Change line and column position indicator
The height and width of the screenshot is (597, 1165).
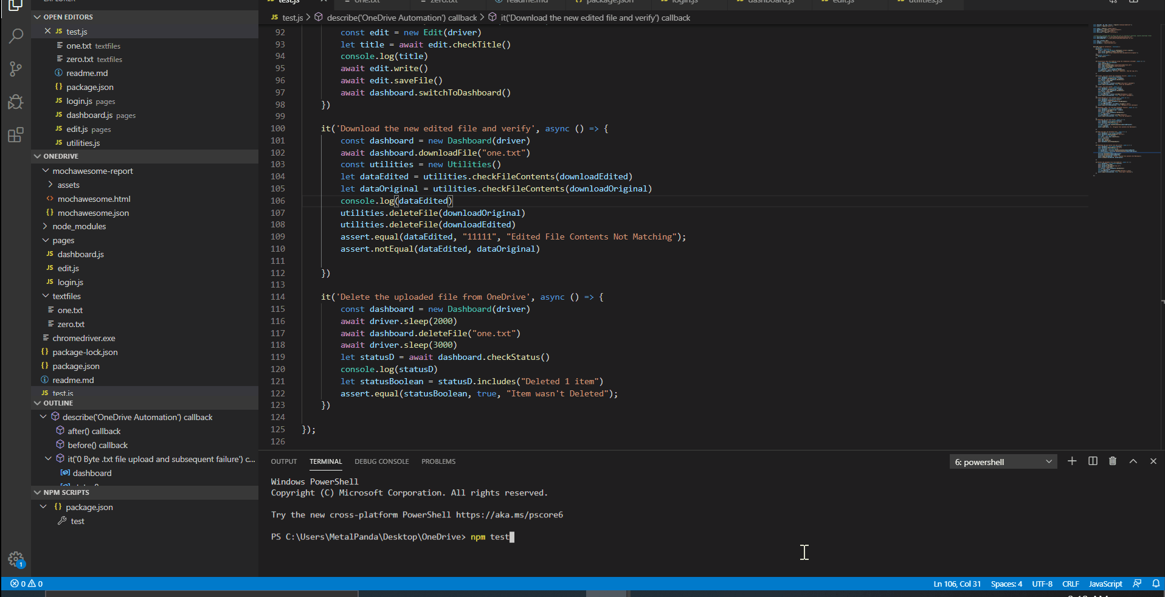pos(957,584)
